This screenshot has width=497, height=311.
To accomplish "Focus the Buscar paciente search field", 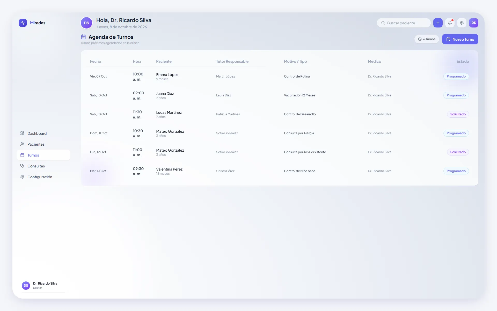I will pyautogui.click(x=404, y=23).
